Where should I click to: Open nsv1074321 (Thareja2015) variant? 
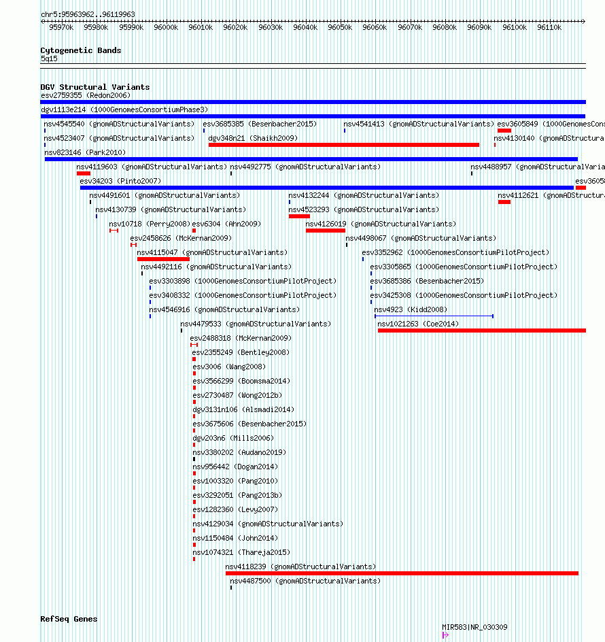241,553
